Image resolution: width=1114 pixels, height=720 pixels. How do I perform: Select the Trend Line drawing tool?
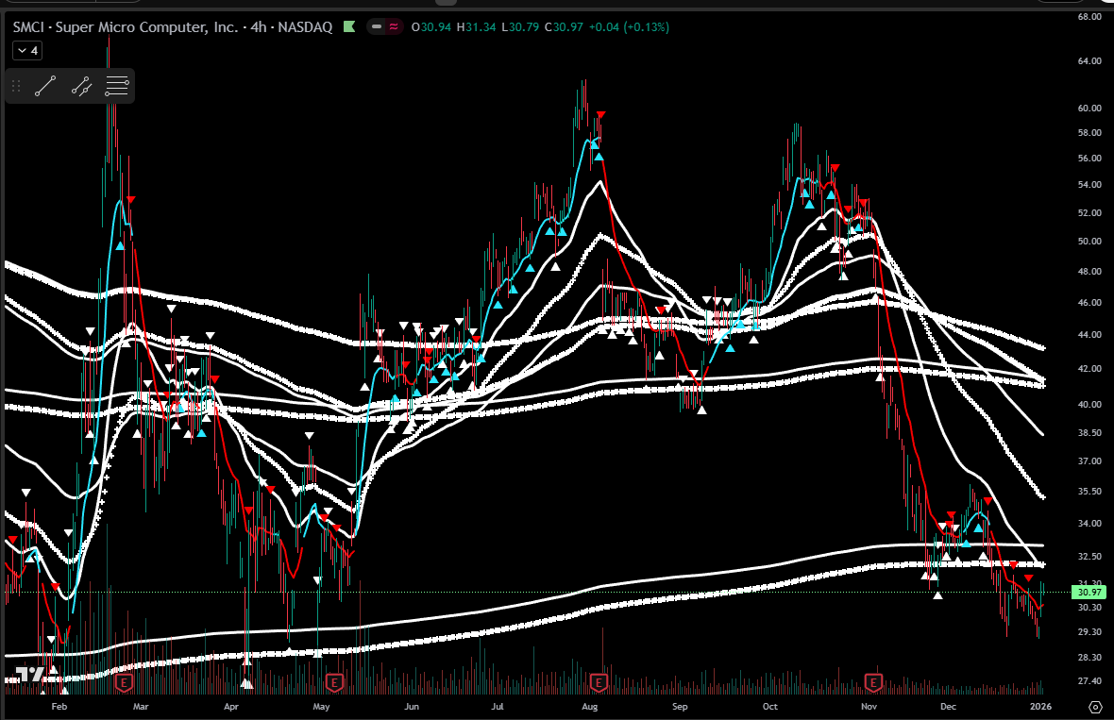45,87
